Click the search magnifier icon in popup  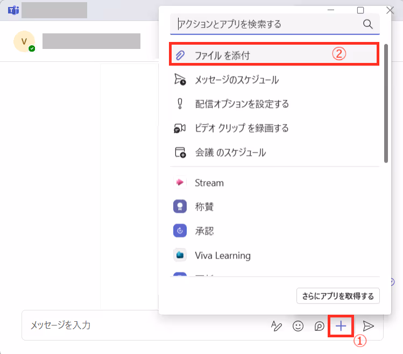click(x=367, y=24)
